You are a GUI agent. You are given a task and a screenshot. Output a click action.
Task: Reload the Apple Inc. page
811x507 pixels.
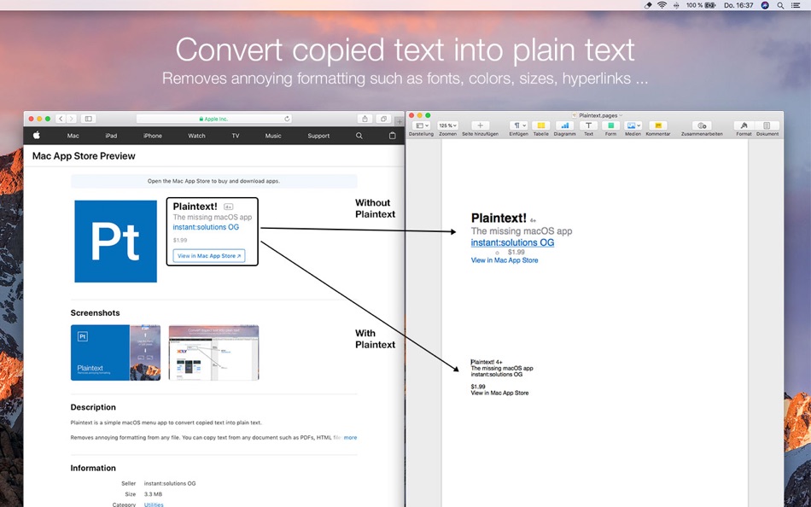287,119
